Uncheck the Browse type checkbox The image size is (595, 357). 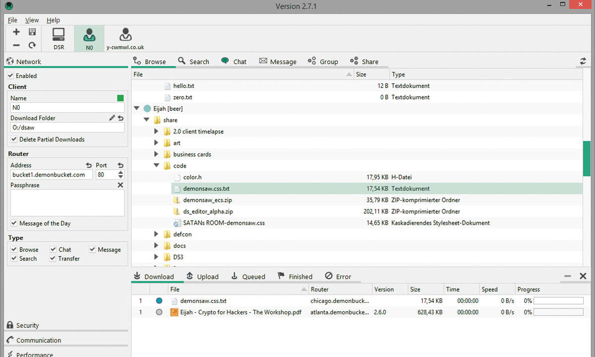pyautogui.click(x=14, y=249)
